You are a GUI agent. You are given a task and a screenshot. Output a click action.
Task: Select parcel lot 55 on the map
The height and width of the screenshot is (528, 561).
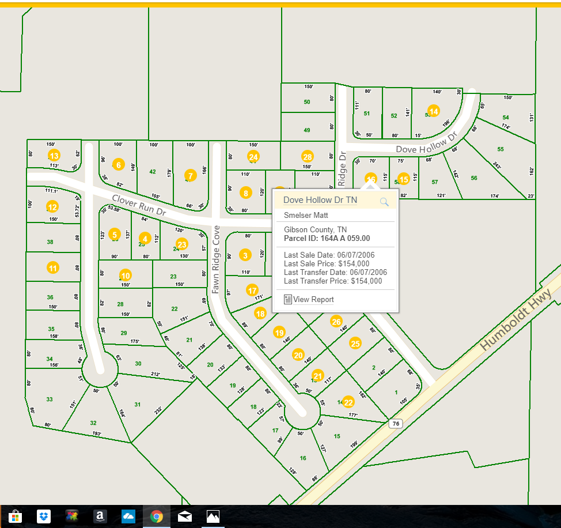500,149
